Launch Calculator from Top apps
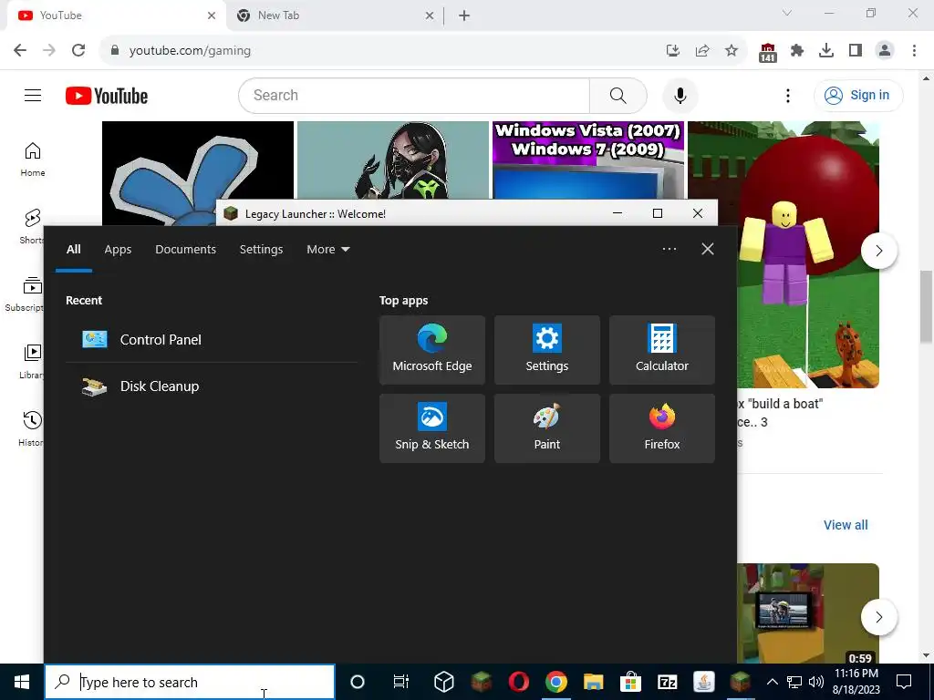The image size is (934, 700). click(662, 350)
